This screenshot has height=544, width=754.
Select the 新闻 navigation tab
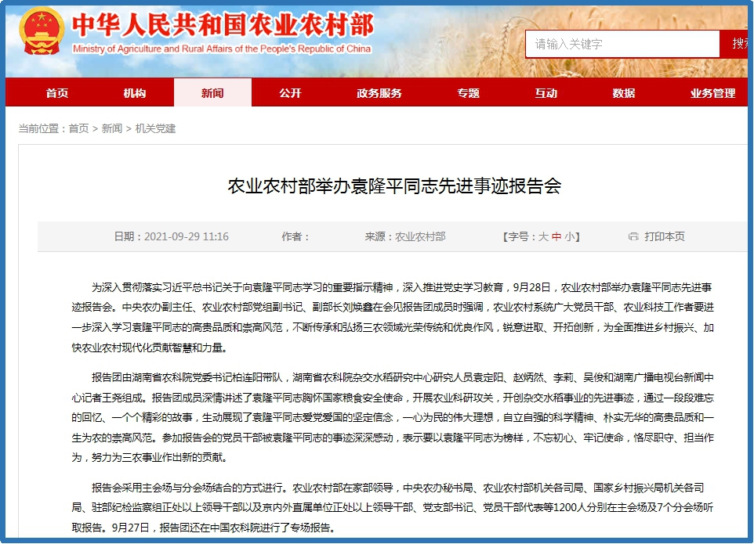(x=212, y=93)
